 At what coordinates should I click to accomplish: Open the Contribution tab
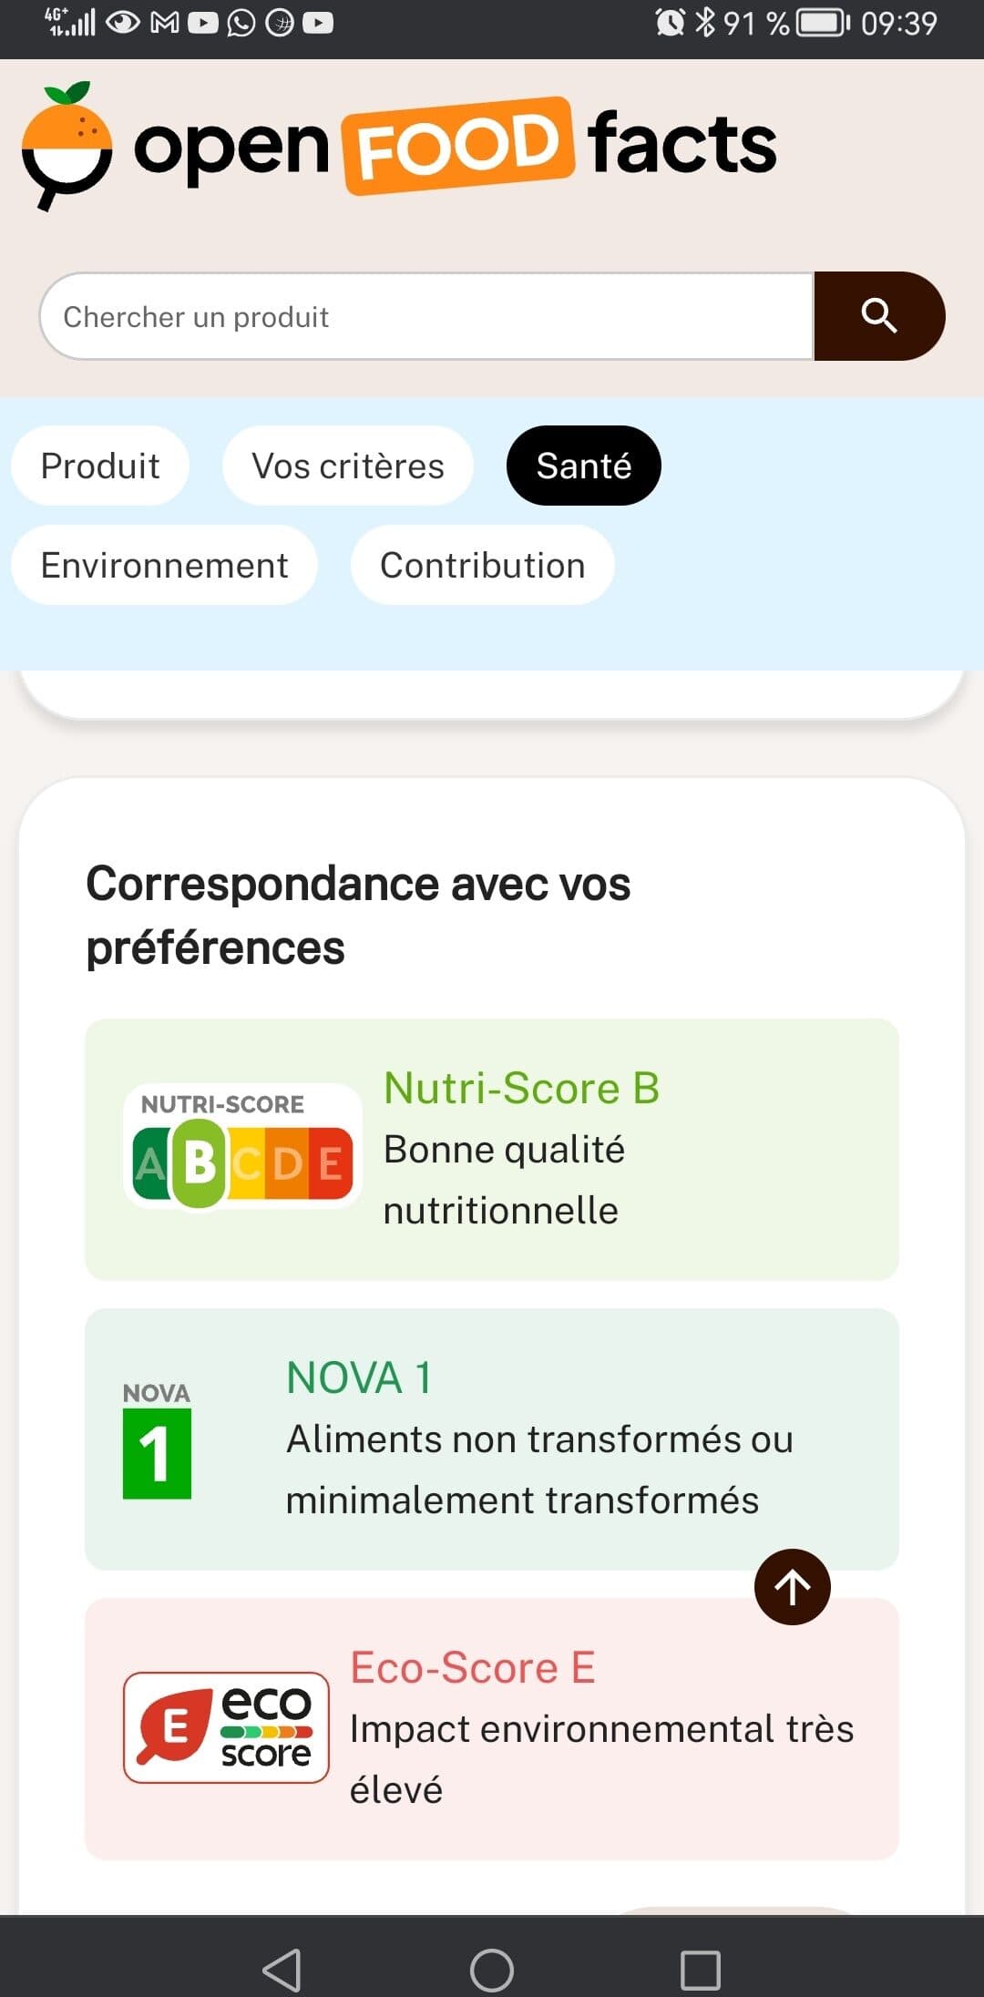[x=483, y=565]
